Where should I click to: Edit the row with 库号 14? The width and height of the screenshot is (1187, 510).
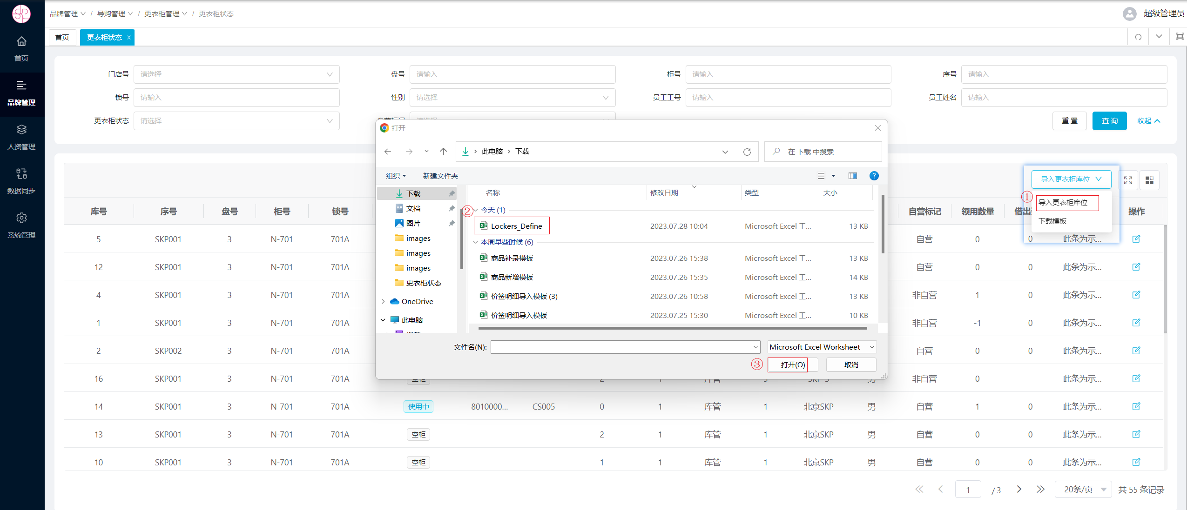[1136, 406]
